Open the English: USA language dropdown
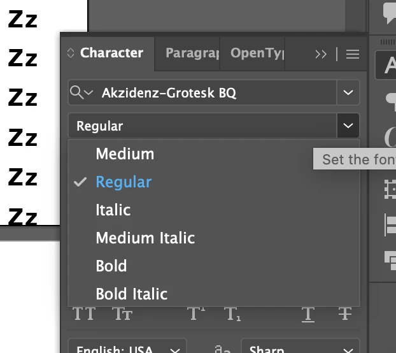 [127, 346]
